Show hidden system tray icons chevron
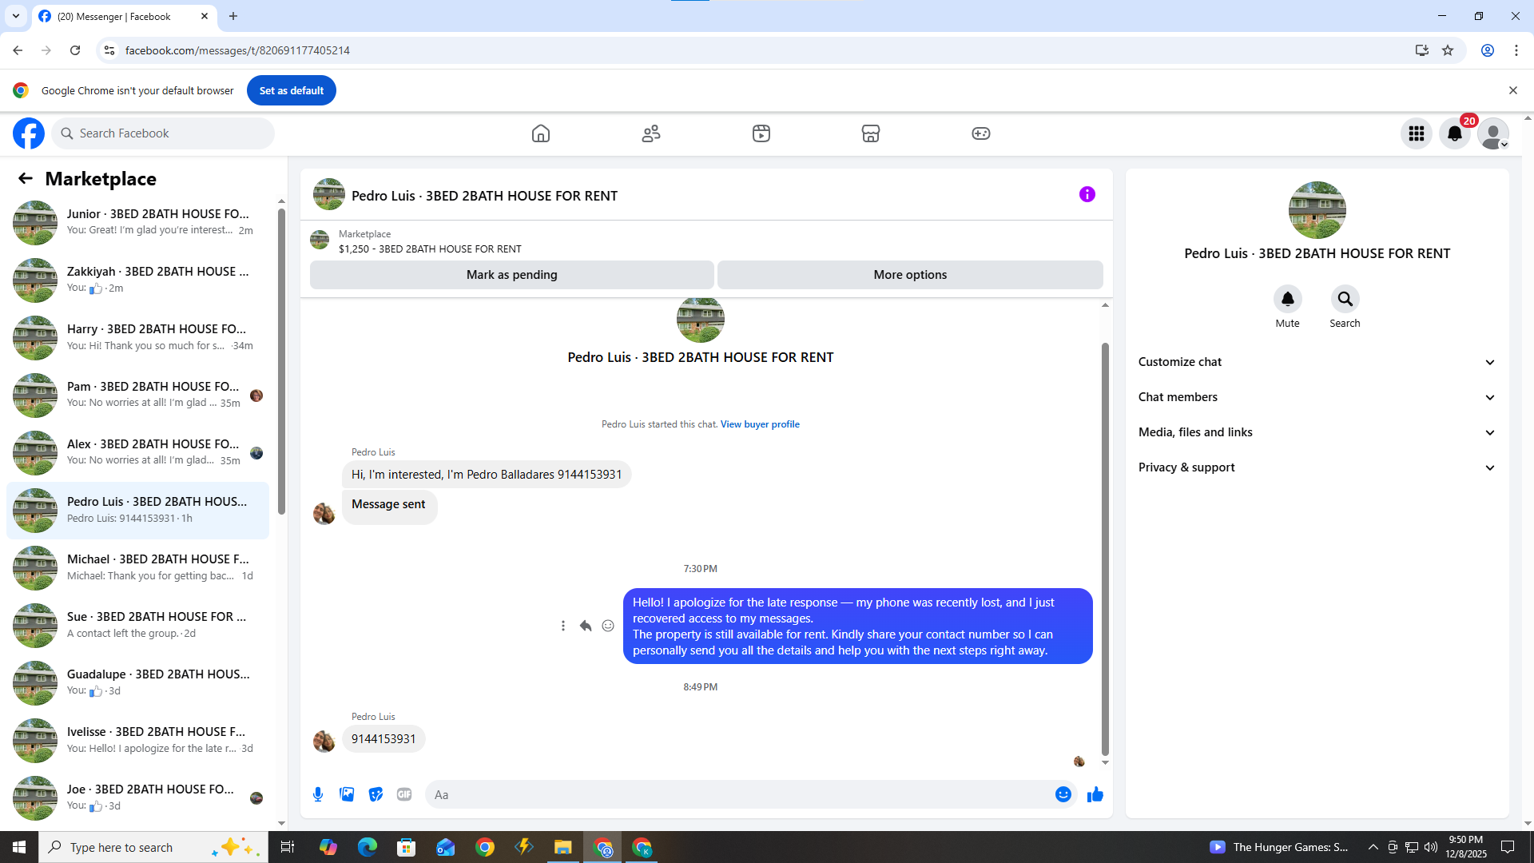Image resolution: width=1534 pixels, height=863 pixels. click(1373, 847)
